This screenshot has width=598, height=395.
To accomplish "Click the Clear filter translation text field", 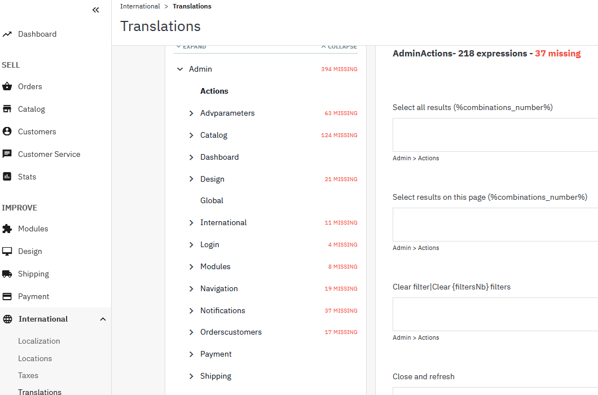I will point(495,314).
